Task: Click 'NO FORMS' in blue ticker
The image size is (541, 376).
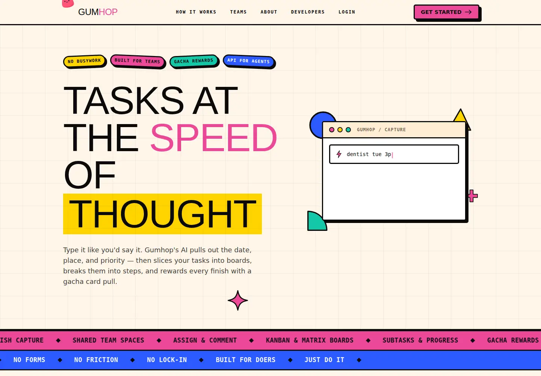Action: tap(29, 360)
